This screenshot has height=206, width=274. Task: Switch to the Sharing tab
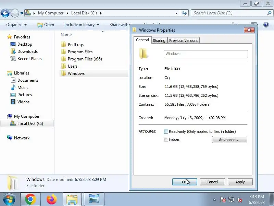(159, 41)
